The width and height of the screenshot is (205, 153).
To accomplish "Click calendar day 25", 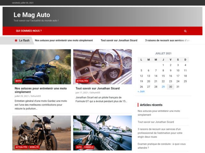I will click(x=185, y=81).
